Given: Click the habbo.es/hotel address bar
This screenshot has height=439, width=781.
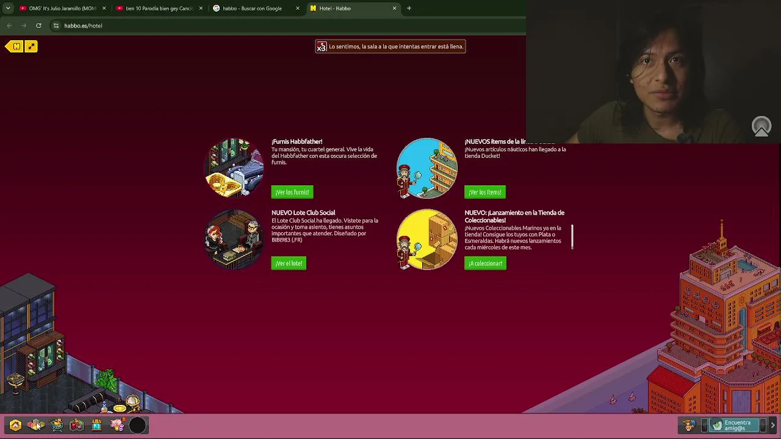Looking at the screenshot, I should pyautogui.click(x=287, y=26).
